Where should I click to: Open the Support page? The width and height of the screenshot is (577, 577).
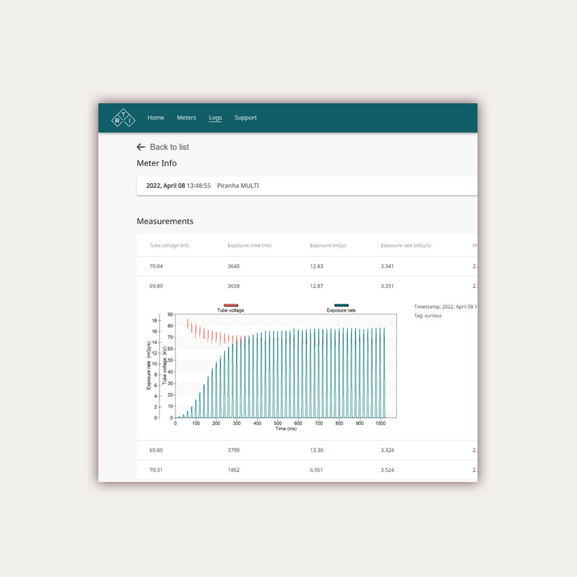click(x=246, y=118)
